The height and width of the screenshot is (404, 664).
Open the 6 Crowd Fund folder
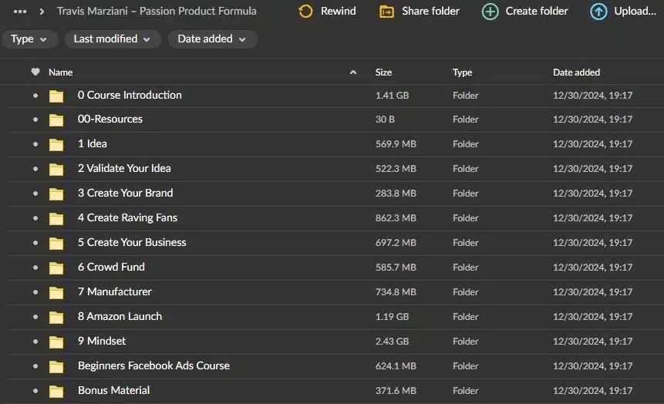[x=111, y=268]
